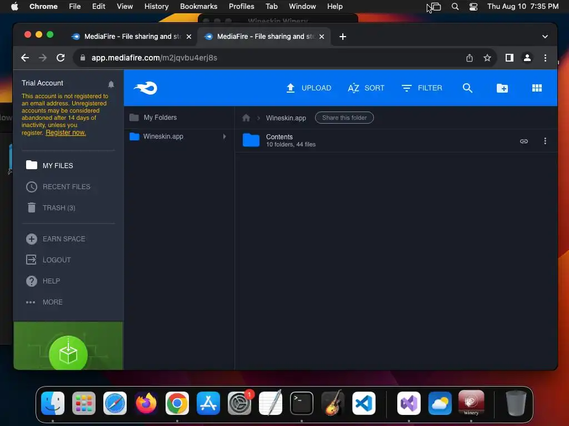
Task: Open MY FILES in the sidebar
Action: click(x=49, y=165)
